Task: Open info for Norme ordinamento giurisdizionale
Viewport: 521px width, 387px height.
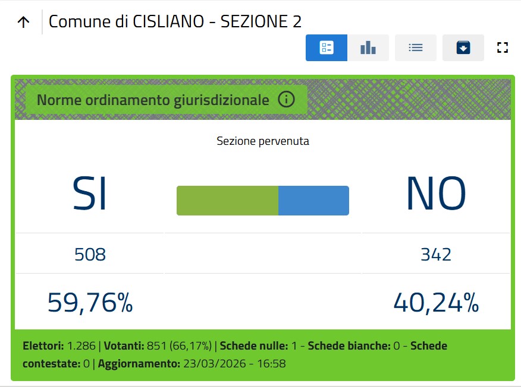Action: pos(286,100)
